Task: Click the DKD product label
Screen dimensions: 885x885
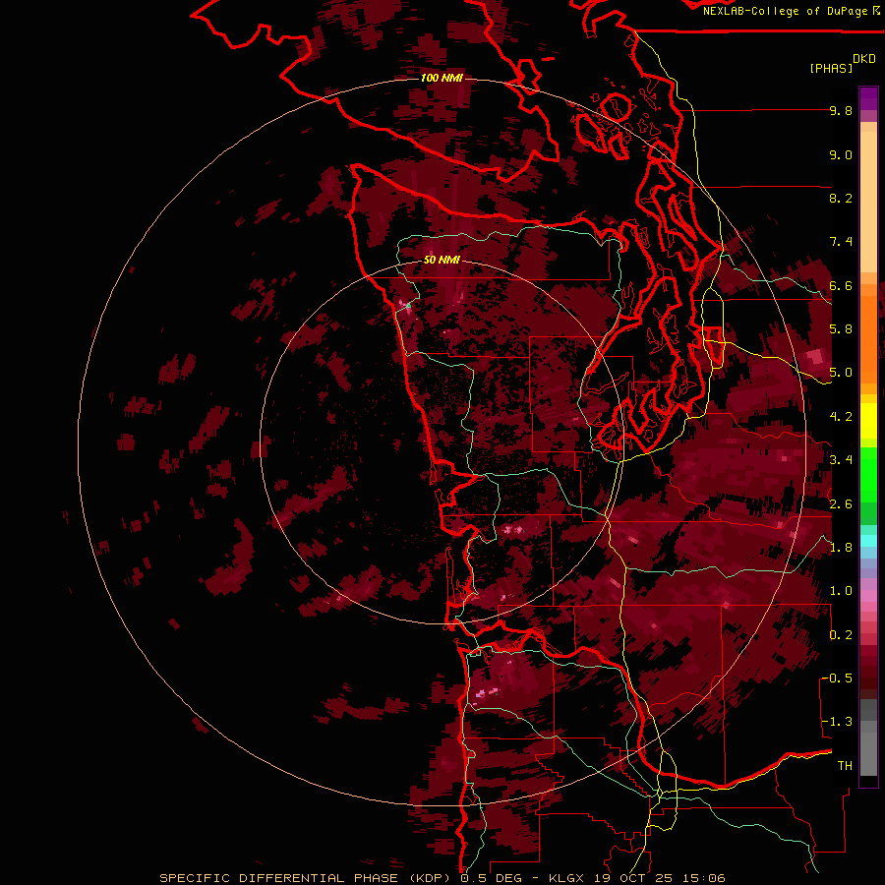Action: [864, 59]
